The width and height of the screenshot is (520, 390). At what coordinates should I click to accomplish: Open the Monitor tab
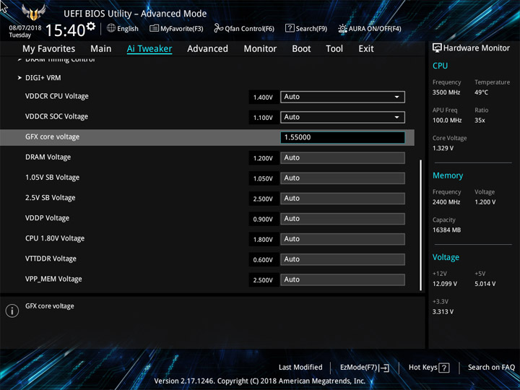[260, 49]
